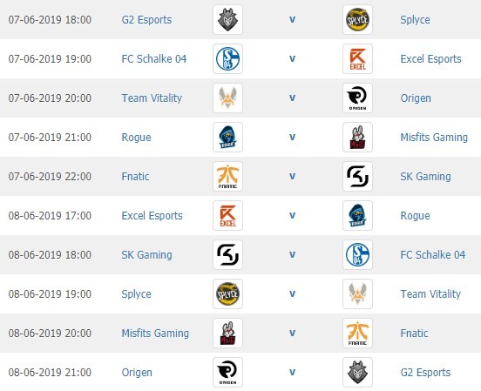Open Team Vitality link in 08-06 19:00 match
Viewport: 481px width, 391px height.
(x=430, y=294)
